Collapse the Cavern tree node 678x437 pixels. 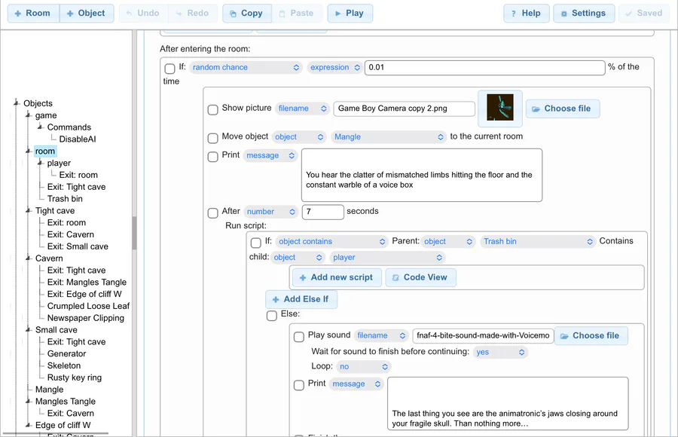[28, 258]
